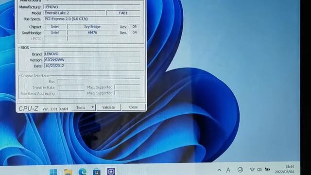Click the purple CPU-Z taskbar icon
311x175 pixels.
coord(111,172)
